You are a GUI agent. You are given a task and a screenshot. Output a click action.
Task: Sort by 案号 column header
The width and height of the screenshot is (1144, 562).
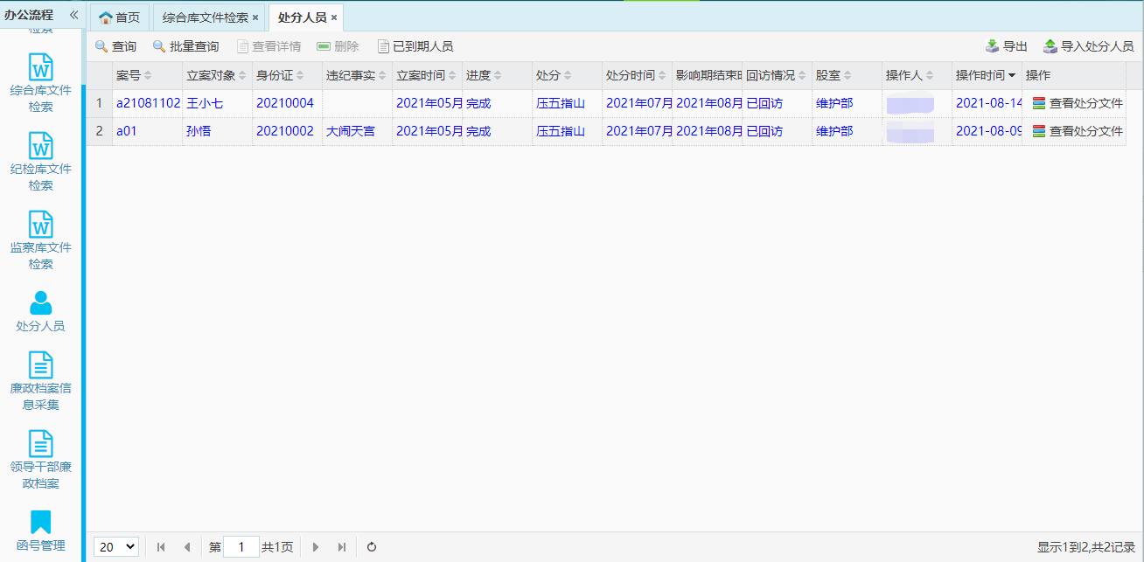pos(134,75)
